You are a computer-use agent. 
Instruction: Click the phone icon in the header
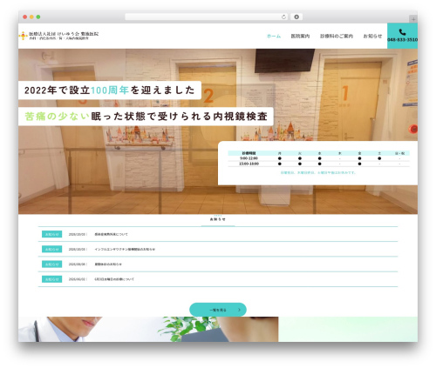(x=402, y=32)
